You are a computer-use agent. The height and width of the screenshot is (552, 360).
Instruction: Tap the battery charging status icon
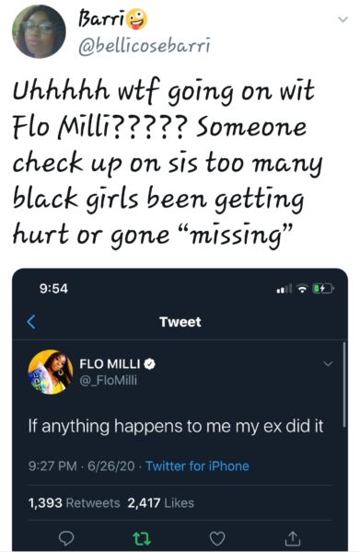pyautogui.click(x=323, y=289)
